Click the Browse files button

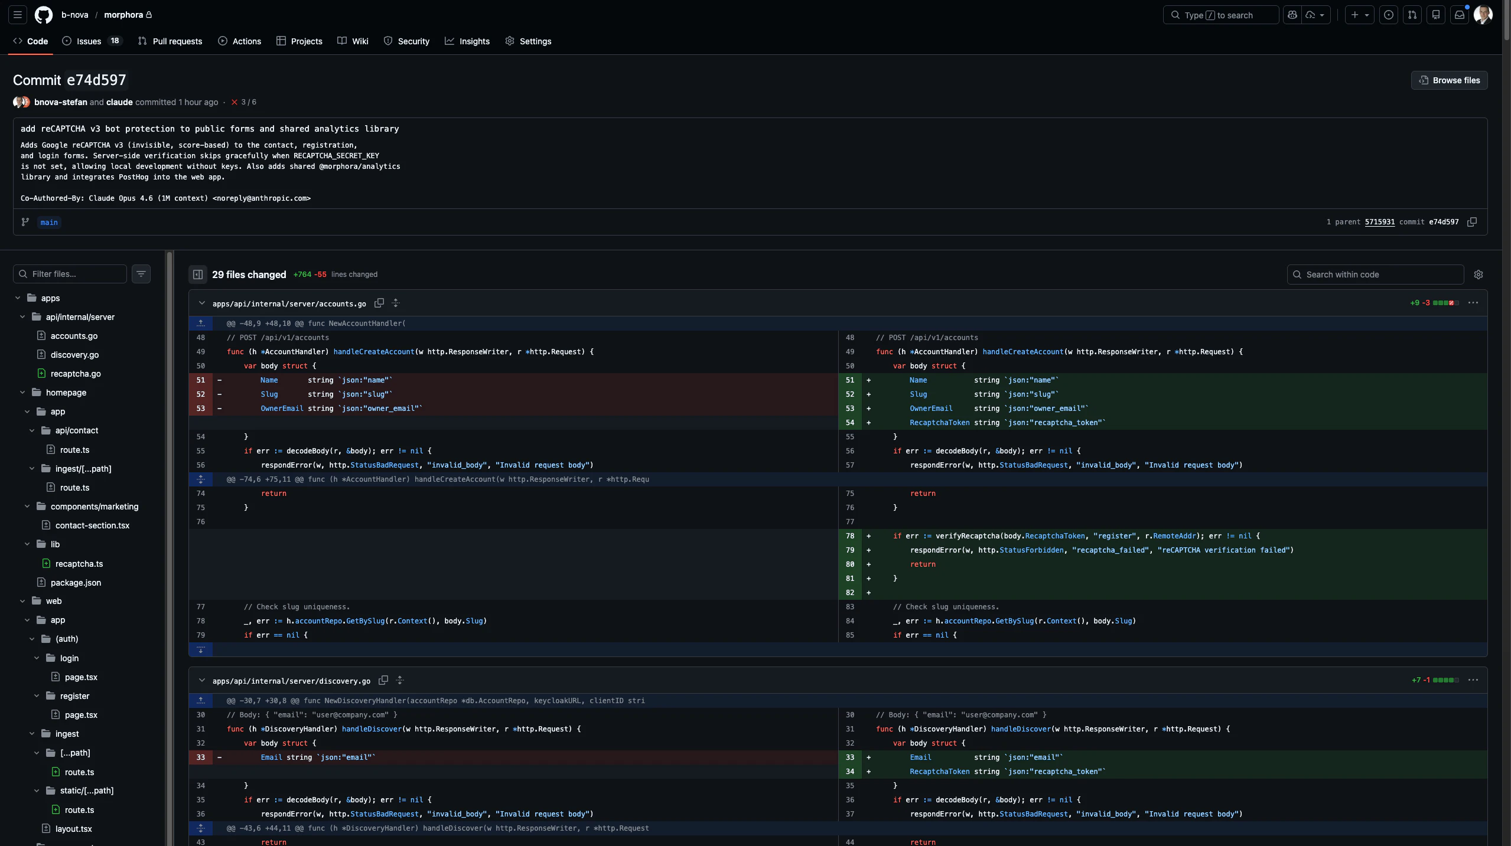tap(1449, 80)
